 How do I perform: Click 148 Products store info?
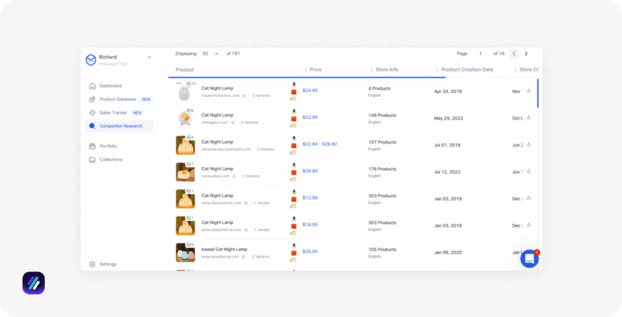tap(383, 115)
